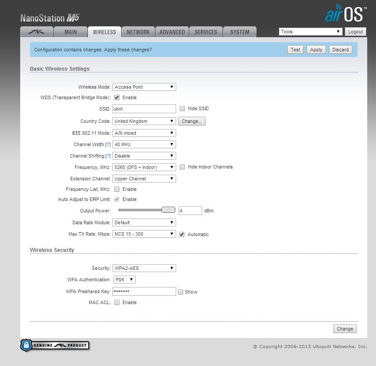This screenshot has height=366, width=376.
Task: Check the Hide SSID option
Action: click(182, 108)
